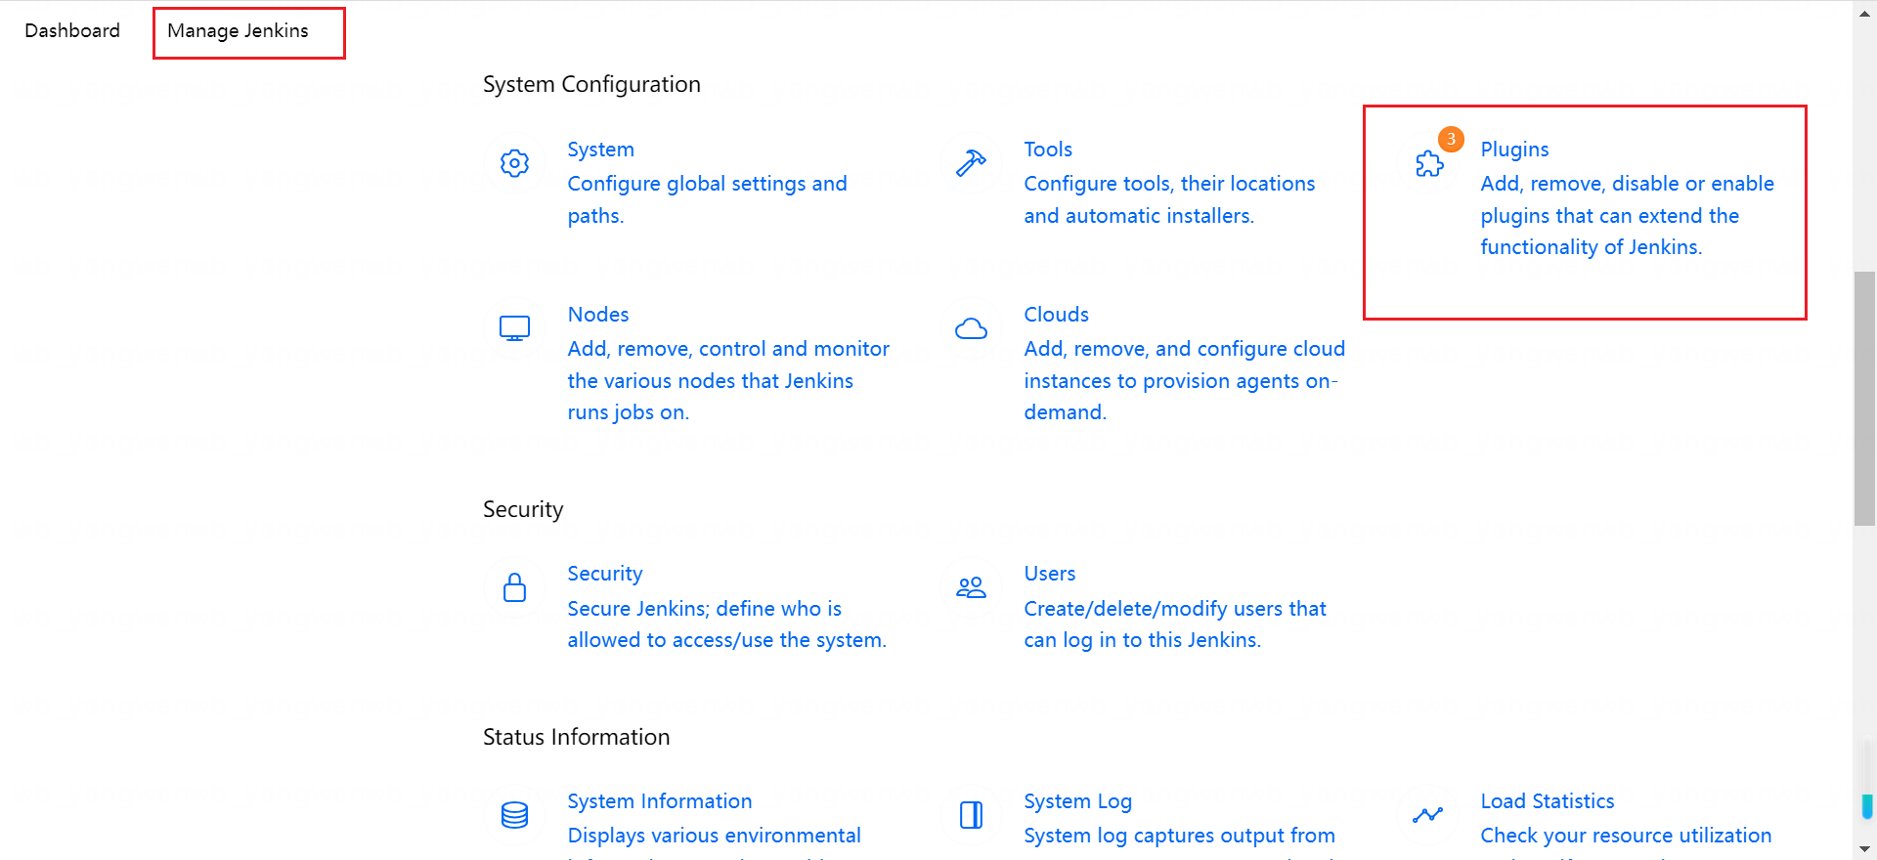Click 'Configure tools, their locations' description
The image size is (1877, 860).
tap(1169, 184)
